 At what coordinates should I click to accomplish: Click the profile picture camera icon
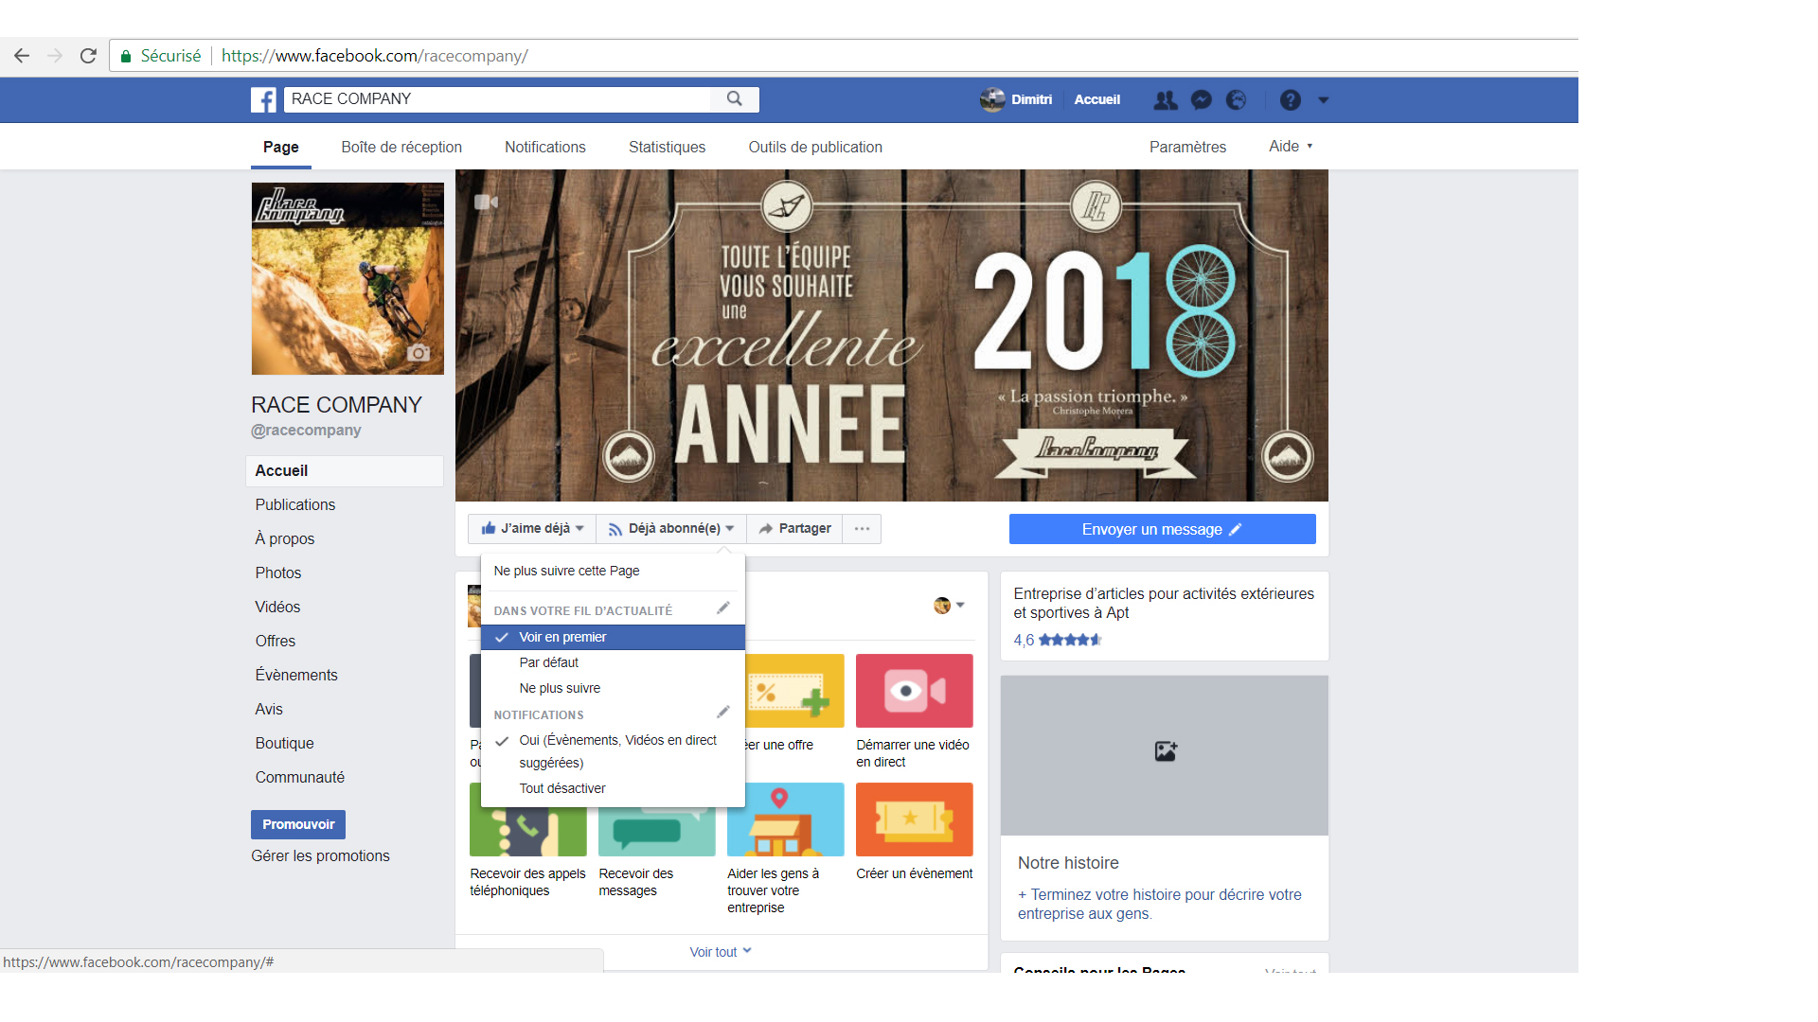pyautogui.click(x=419, y=353)
